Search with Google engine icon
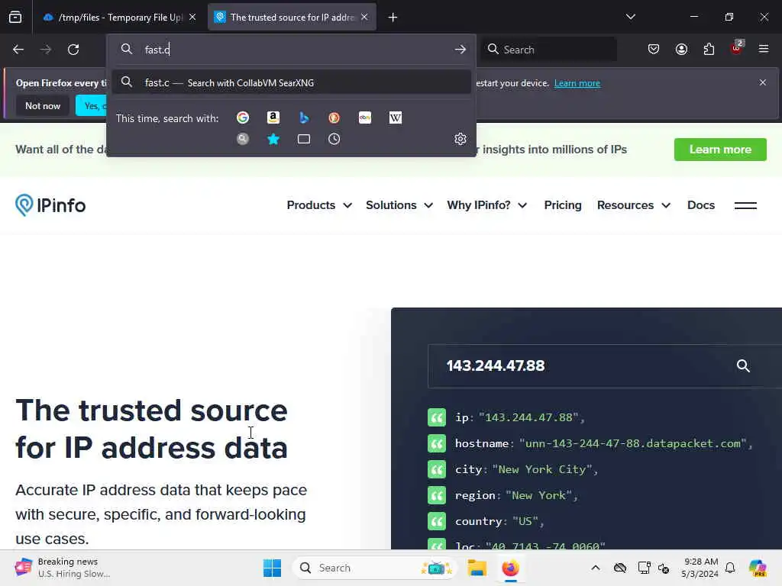This screenshot has width=782, height=586. [x=243, y=118]
